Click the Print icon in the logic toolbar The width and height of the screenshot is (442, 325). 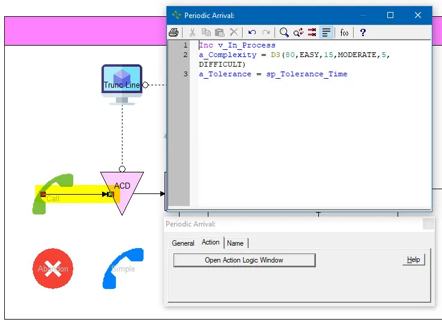pos(174,32)
